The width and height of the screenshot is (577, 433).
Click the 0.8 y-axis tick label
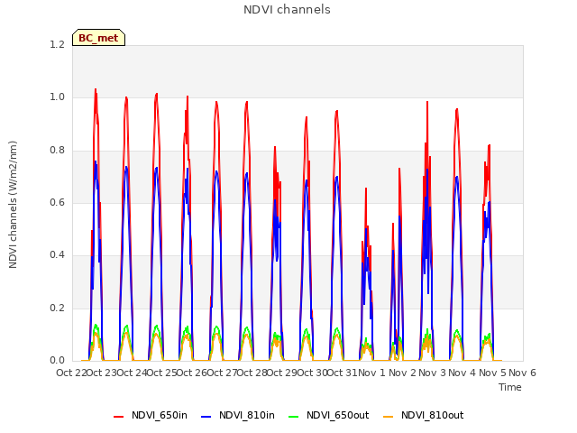(x=57, y=151)
